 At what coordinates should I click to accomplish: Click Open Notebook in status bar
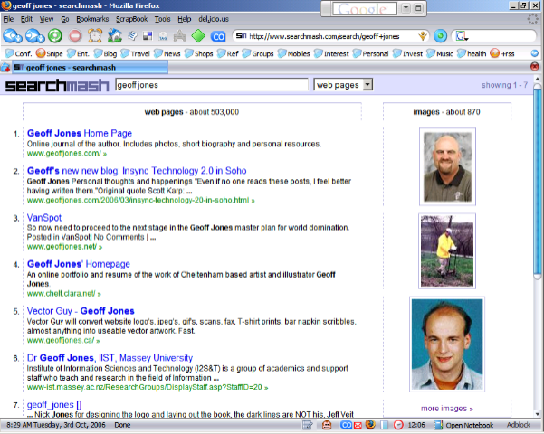[x=463, y=425]
